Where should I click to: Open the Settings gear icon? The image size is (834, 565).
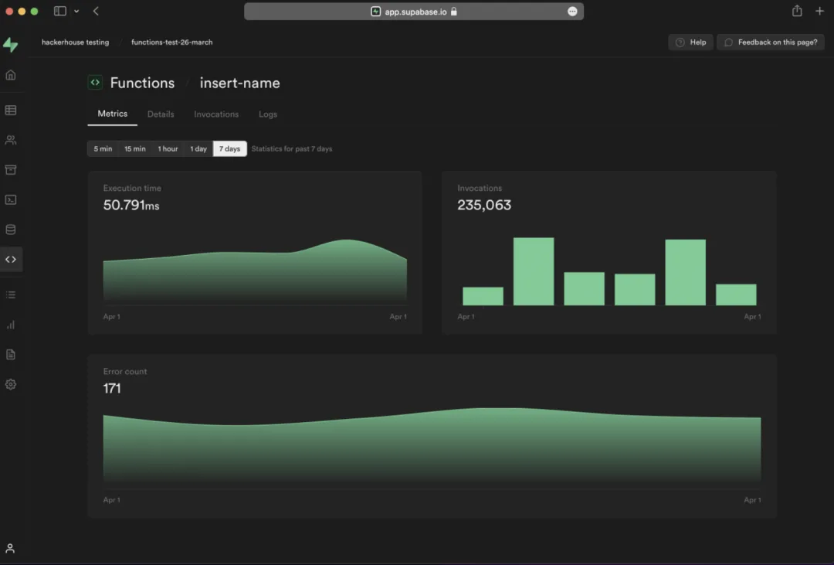(x=11, y=384)
